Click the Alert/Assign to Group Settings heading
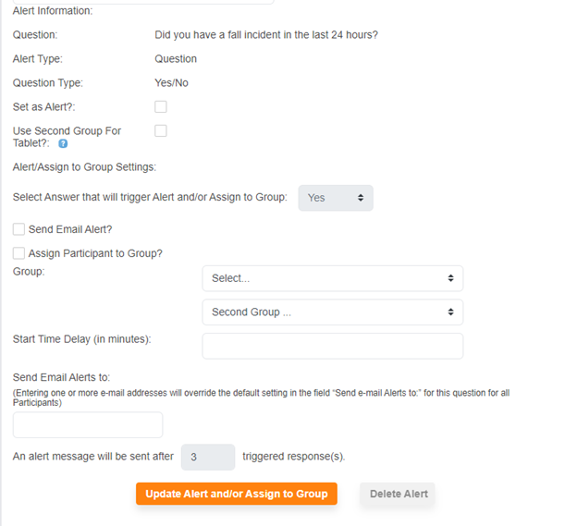The height and width of the screenshot is (526, 577). [84, 167]
